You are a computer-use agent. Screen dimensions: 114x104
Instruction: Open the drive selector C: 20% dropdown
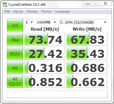(83, 22)
